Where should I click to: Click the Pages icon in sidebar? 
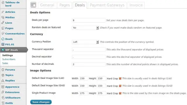tap(3, 28)
